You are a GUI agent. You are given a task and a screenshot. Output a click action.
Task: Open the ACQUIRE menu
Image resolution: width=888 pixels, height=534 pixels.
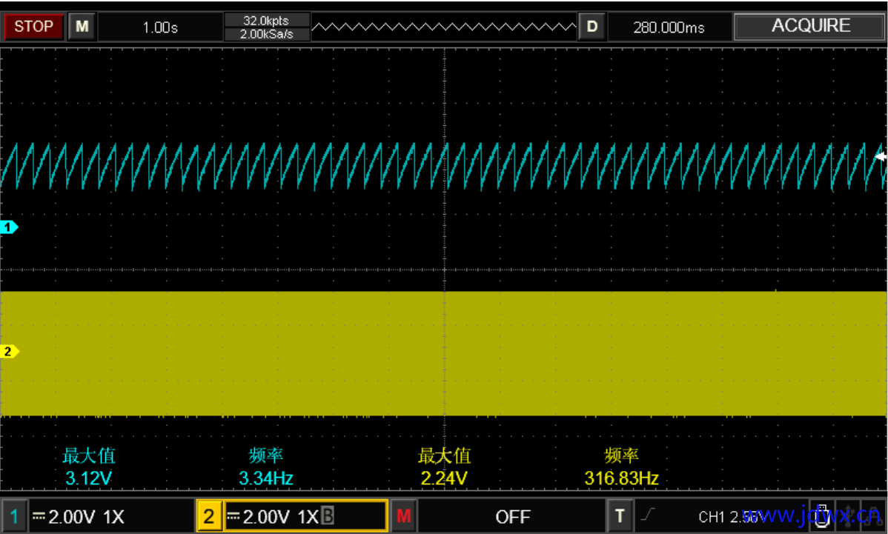[810, 26]
